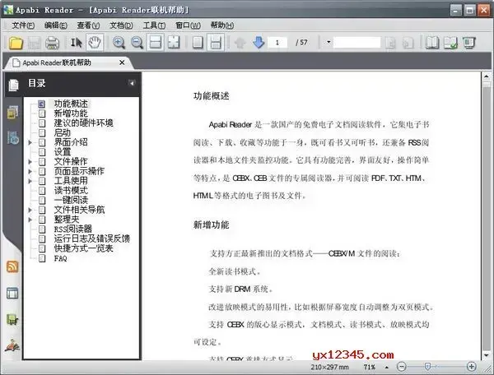Viewport: 494px width, 375px height.
Task: Open the 文档(D) menu
Action: [x=121, y=25]
